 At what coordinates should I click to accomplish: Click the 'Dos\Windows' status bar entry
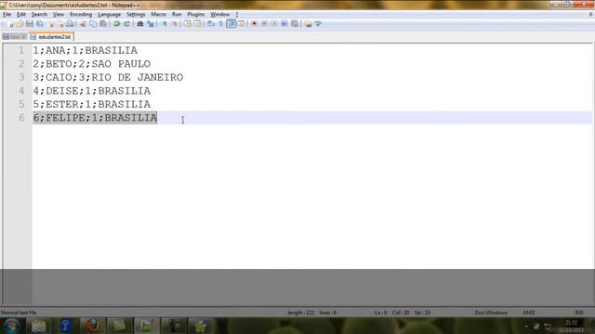point(491,313)
